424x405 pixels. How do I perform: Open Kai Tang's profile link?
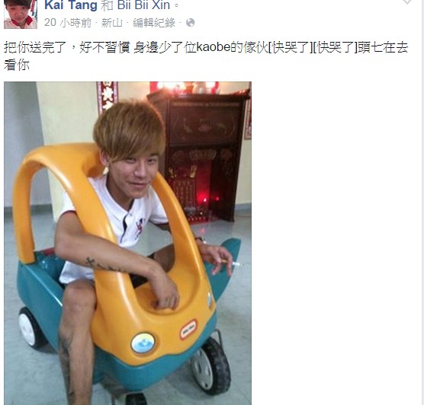(71, 5)
